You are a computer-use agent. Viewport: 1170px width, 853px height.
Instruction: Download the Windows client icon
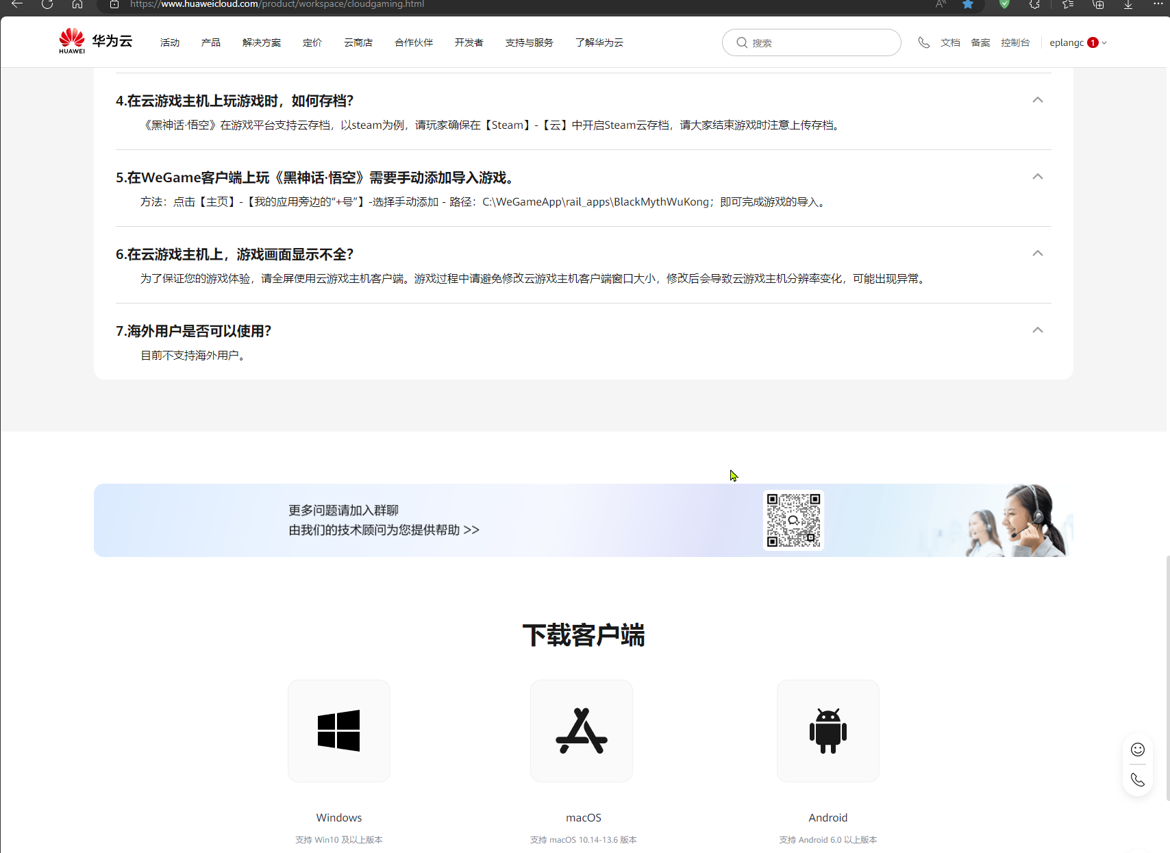click(x=339, y=731)
